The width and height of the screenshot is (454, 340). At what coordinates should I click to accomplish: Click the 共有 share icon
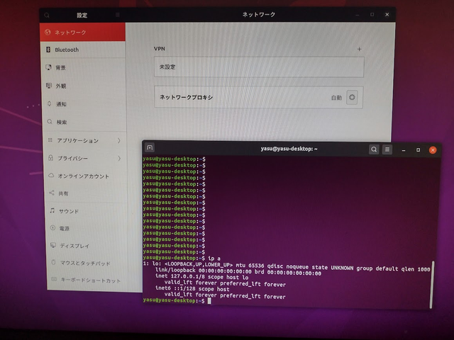[52, 193]
